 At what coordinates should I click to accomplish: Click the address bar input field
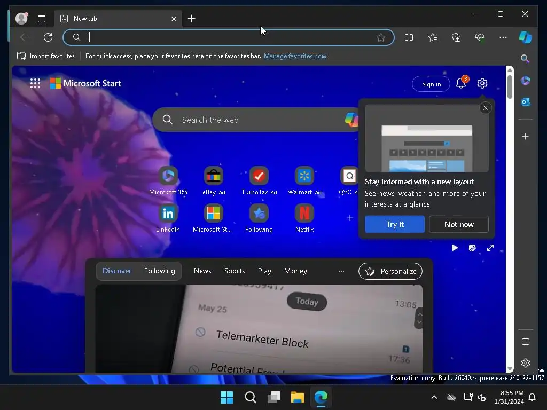tap(229, 37)
